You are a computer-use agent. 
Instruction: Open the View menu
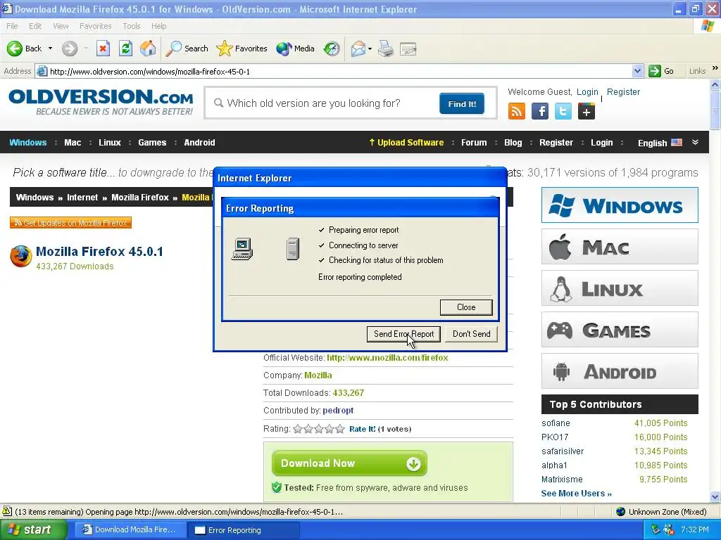click(x=61, y=26)
